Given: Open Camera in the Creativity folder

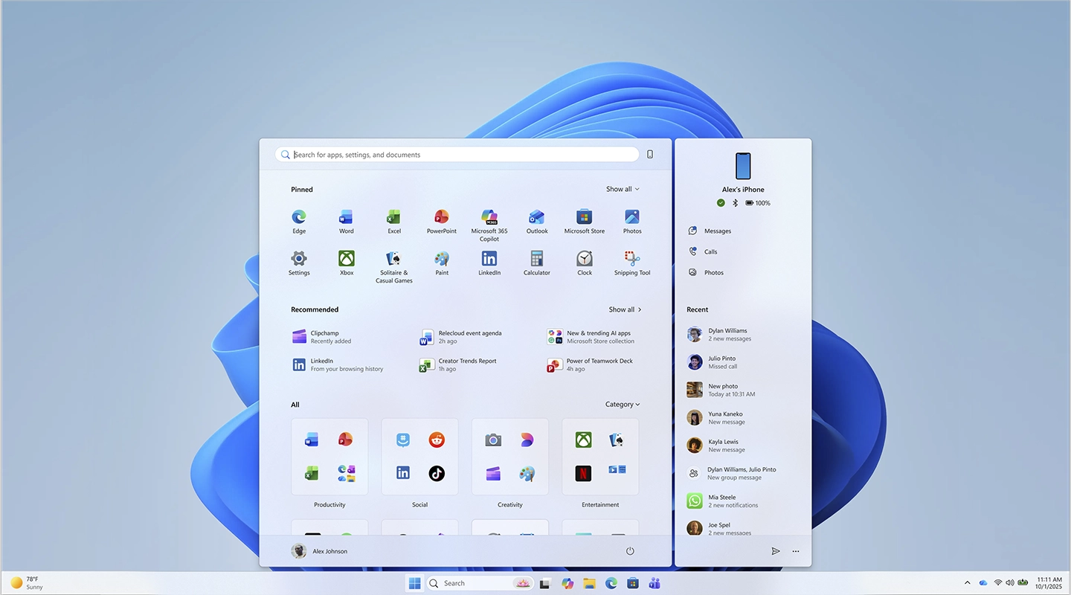Looking at the screenshot, I should click(x=493, y=440).
